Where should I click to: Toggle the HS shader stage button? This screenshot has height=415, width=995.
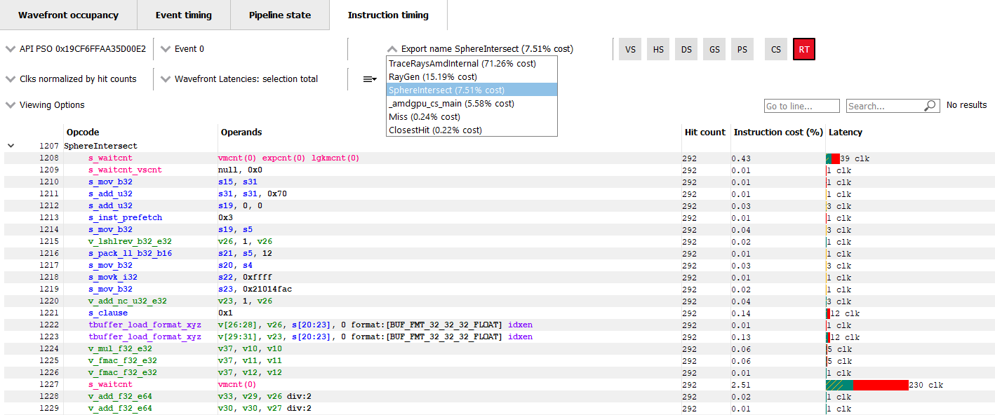pyautogui.click(x=658, y=49)
